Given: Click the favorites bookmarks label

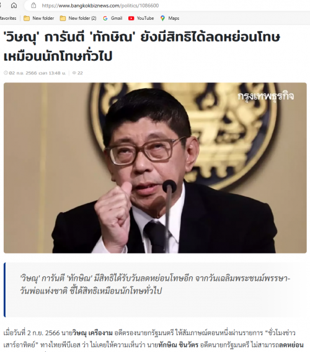Looking at the screenshot, I should click(8, 18).
